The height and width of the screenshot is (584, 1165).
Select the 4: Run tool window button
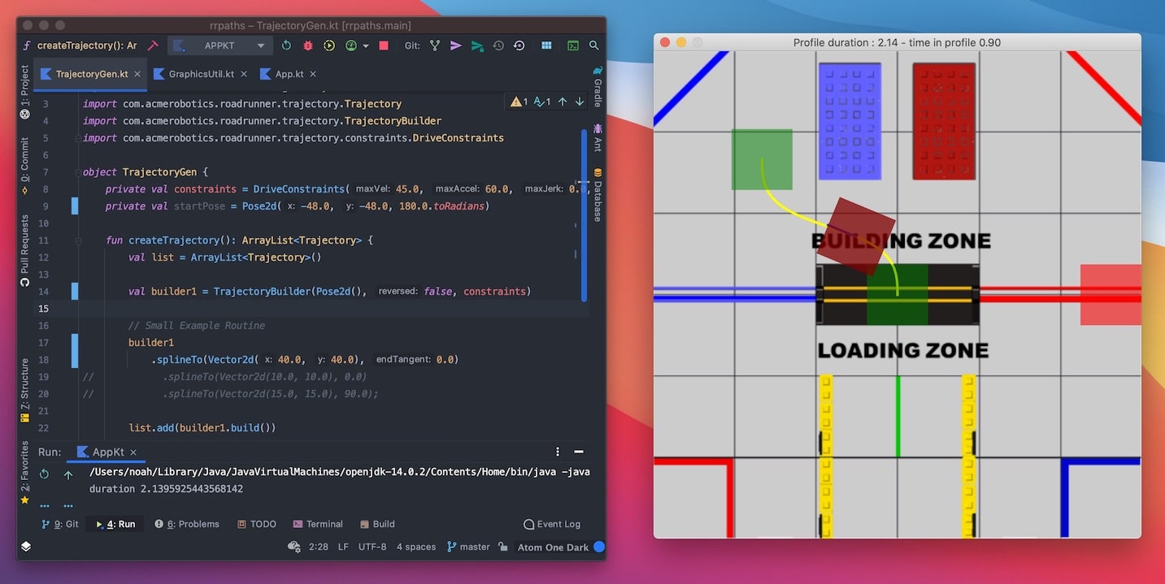click(115, 524)
